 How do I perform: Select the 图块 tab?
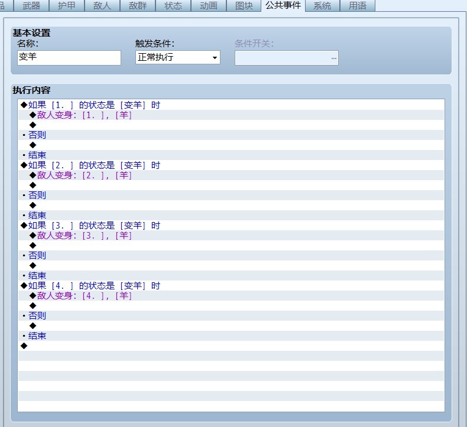(244, 6)
